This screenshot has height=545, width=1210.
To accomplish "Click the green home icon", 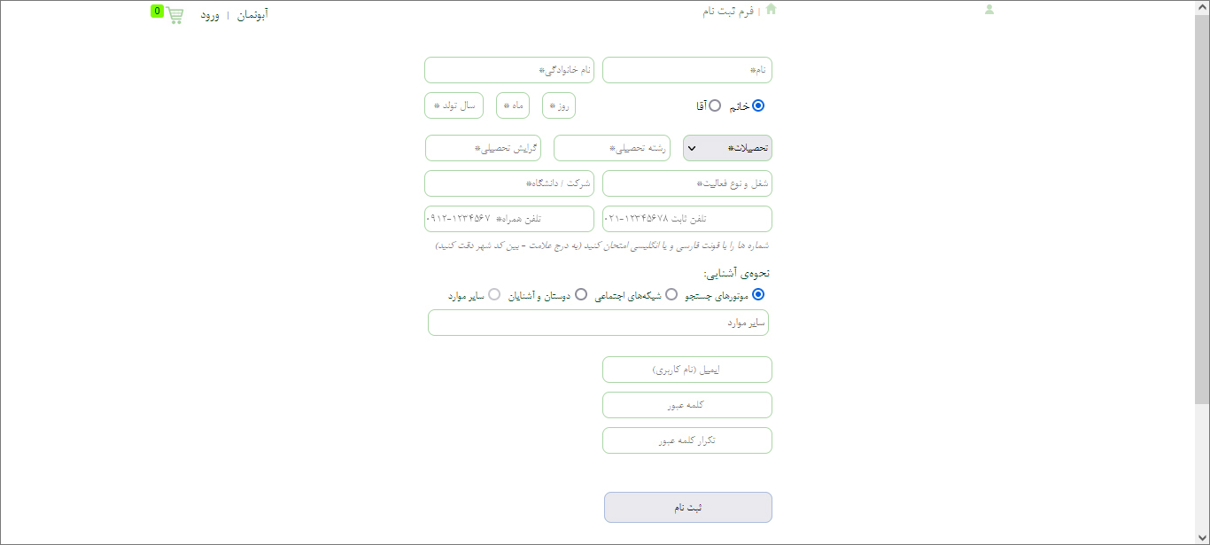I will [771, 10].
